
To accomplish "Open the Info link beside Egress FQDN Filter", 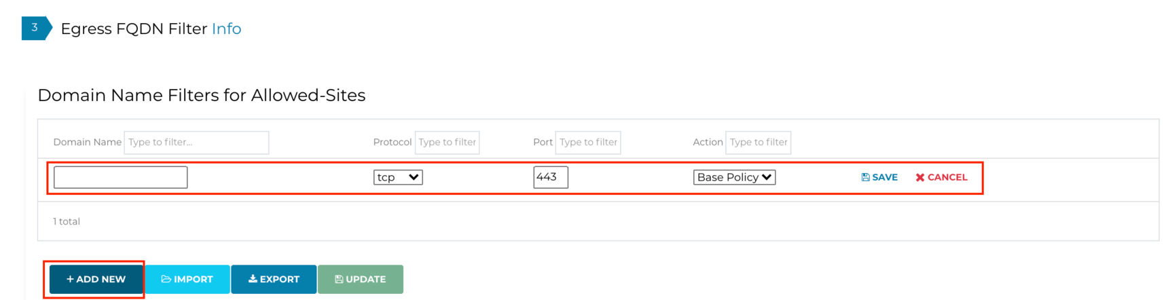I will pyautogui.click(x=226, y=29).
